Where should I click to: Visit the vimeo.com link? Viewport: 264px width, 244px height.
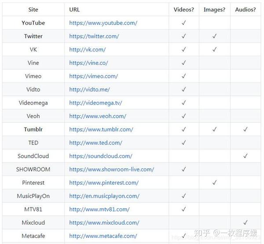tap(93, 76)
